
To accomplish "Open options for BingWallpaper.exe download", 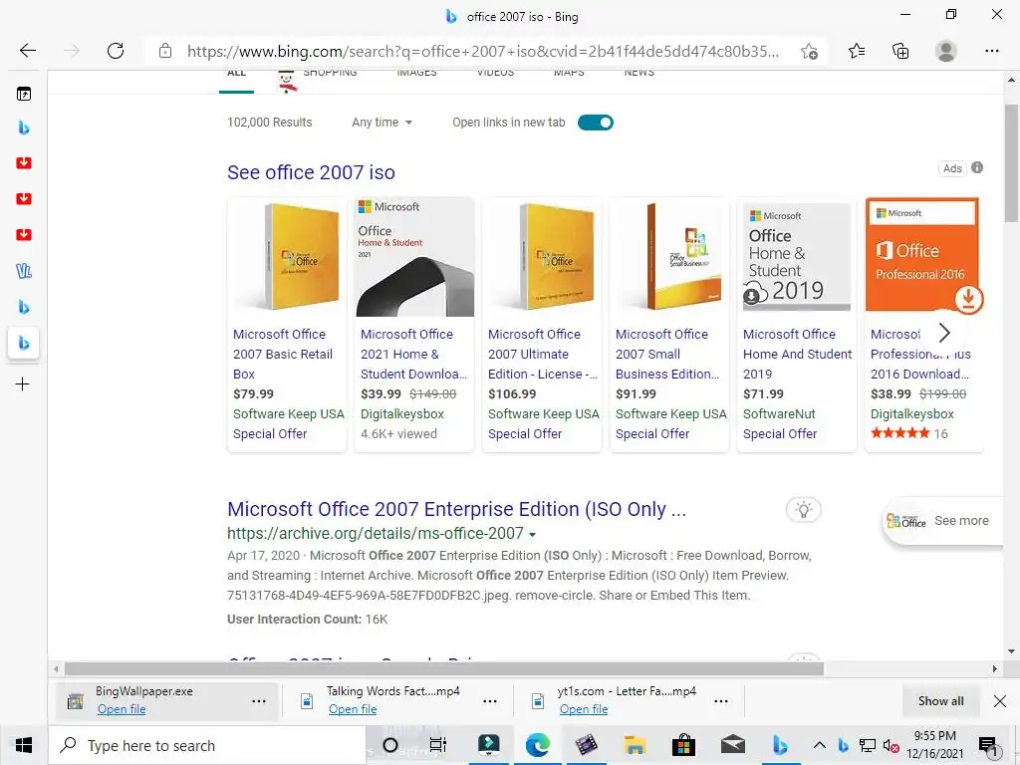I will click(259, 701).
